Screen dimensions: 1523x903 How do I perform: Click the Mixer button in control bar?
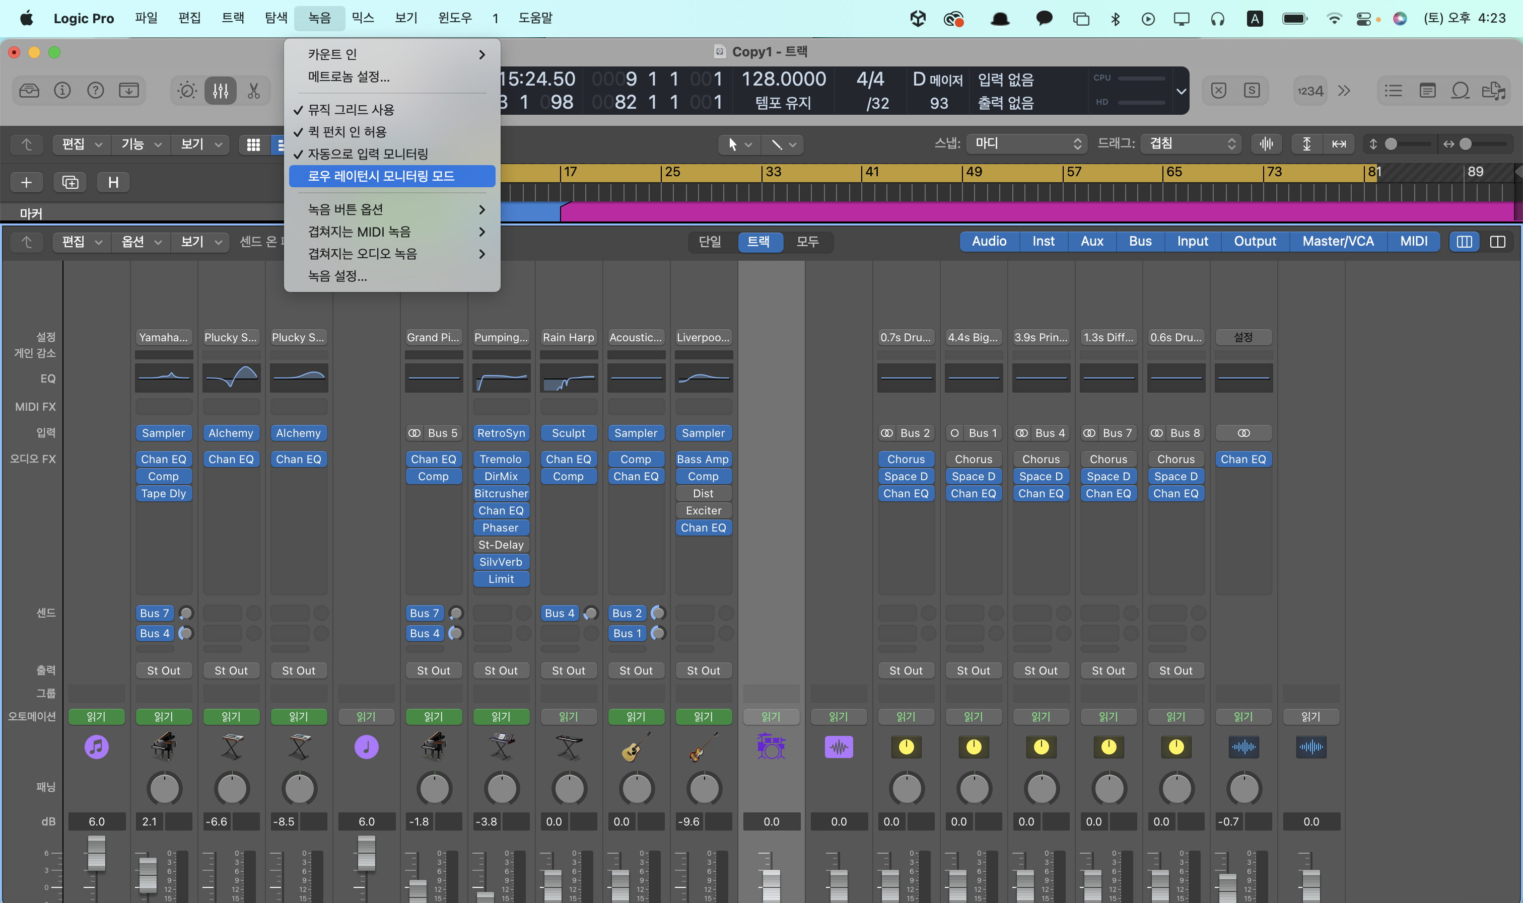(x=221, y=91)
